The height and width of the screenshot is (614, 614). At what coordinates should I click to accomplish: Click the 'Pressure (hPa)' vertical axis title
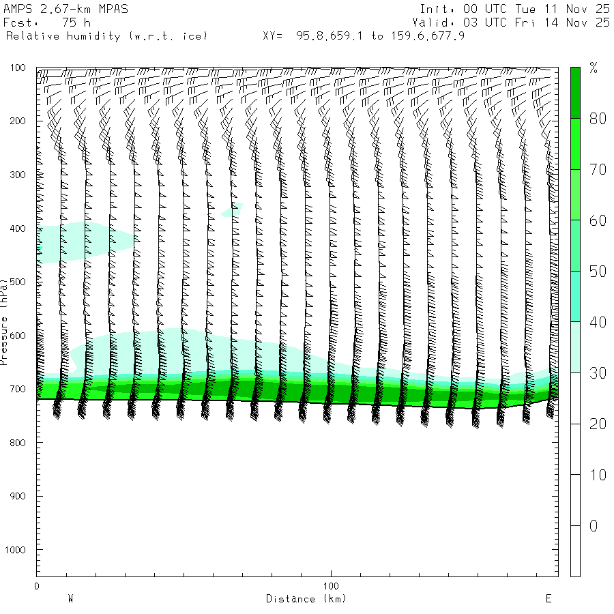coord(3,322)
